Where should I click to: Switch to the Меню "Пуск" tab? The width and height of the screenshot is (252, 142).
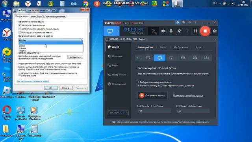(x=37, y=17)
